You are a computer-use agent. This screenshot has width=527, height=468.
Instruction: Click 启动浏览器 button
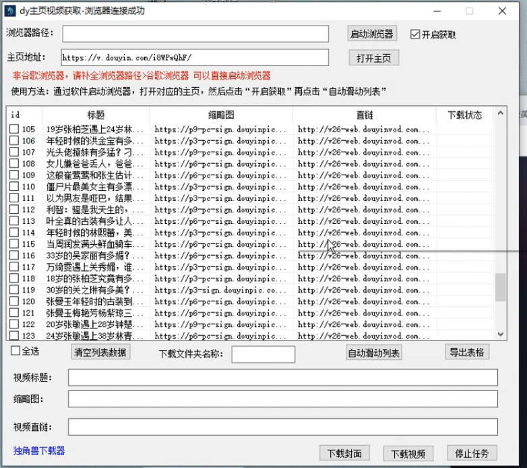click(371, 34)
